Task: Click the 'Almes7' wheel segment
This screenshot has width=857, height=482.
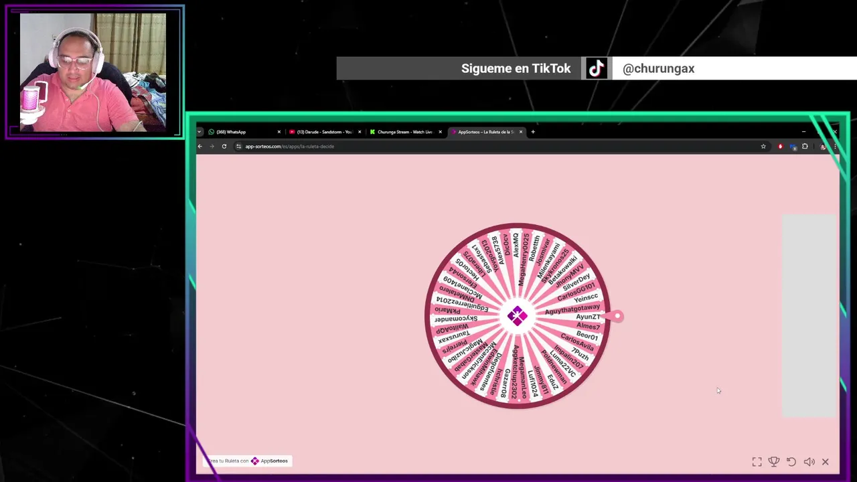Action: [x=588, y=326]
